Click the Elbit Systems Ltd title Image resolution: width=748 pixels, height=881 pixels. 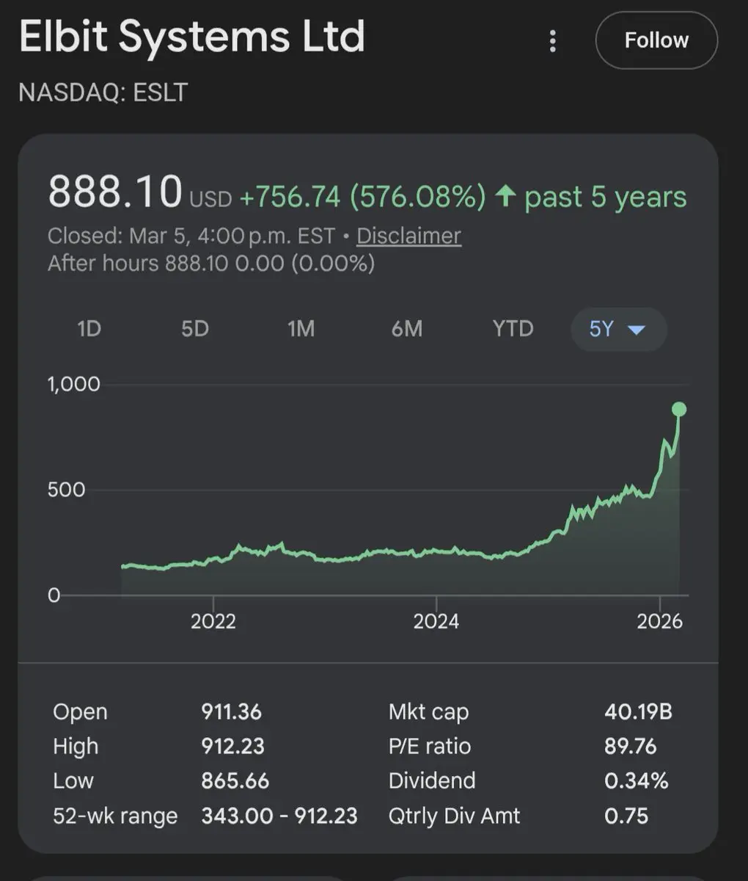point(192,37)
